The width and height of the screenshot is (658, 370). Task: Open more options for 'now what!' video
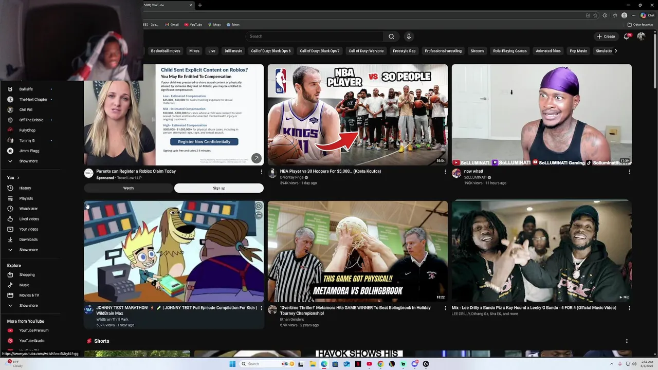click(629, 172)
